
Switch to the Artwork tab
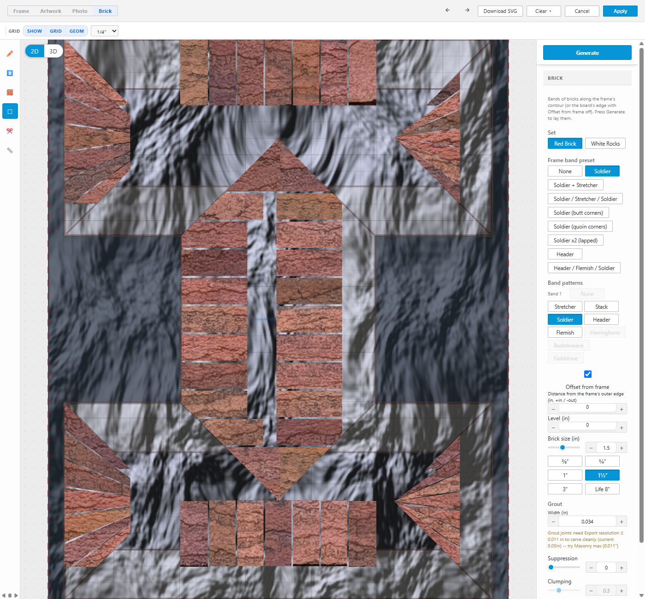[51, 11]
